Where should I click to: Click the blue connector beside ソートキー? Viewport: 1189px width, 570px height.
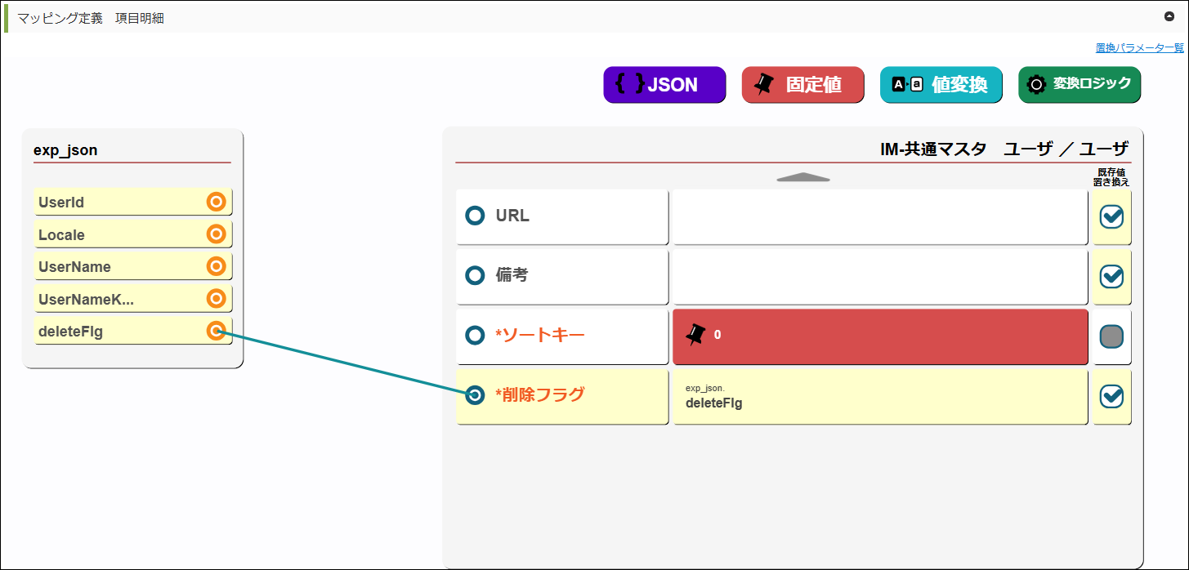475,336
